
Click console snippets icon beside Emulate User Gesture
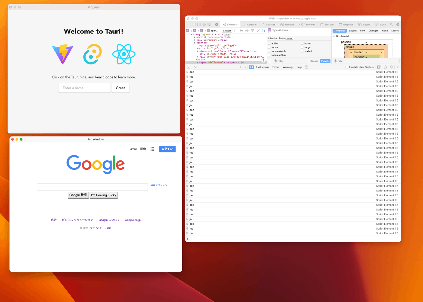click(x=379, y=67)
